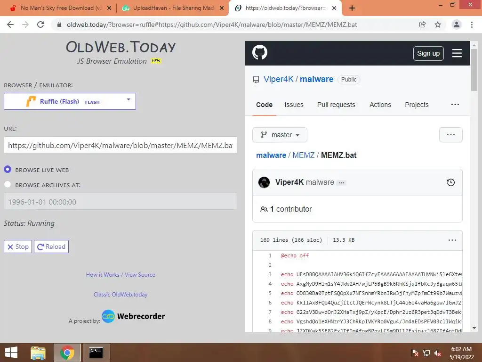This screenshot has height=362, width=482.
Task: Open the master branch dropdown
Action: tap(280, 135)
